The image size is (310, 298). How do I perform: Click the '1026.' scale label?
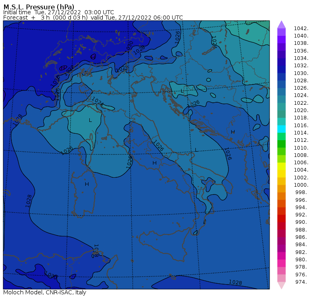(x=301, y=88)
